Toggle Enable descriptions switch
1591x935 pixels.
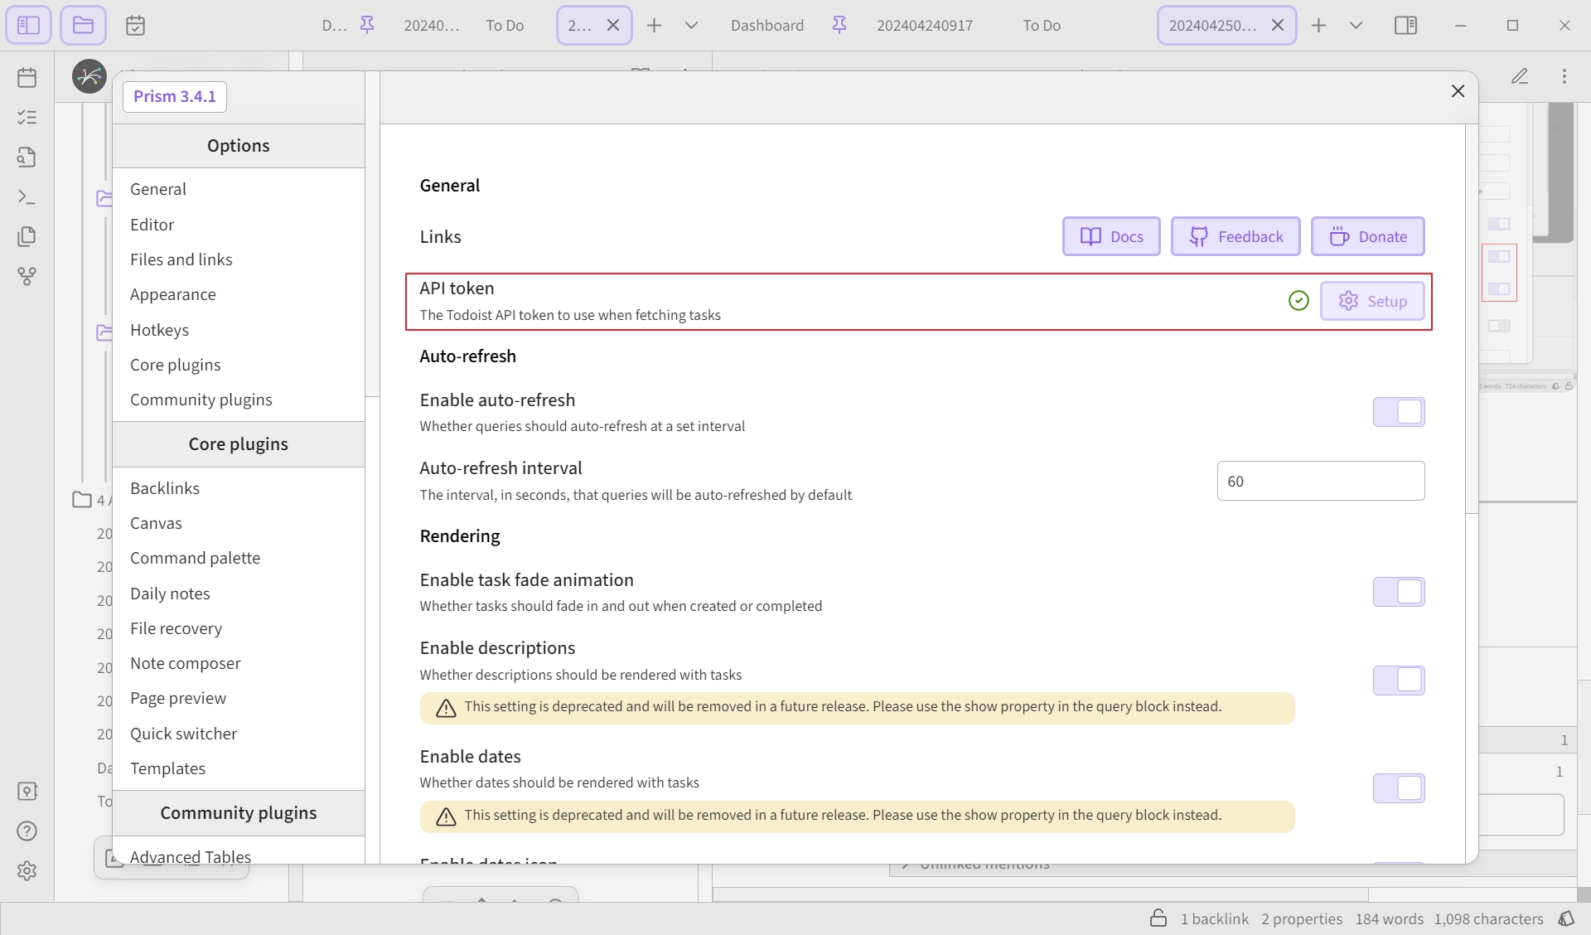tap(1399, 681)
